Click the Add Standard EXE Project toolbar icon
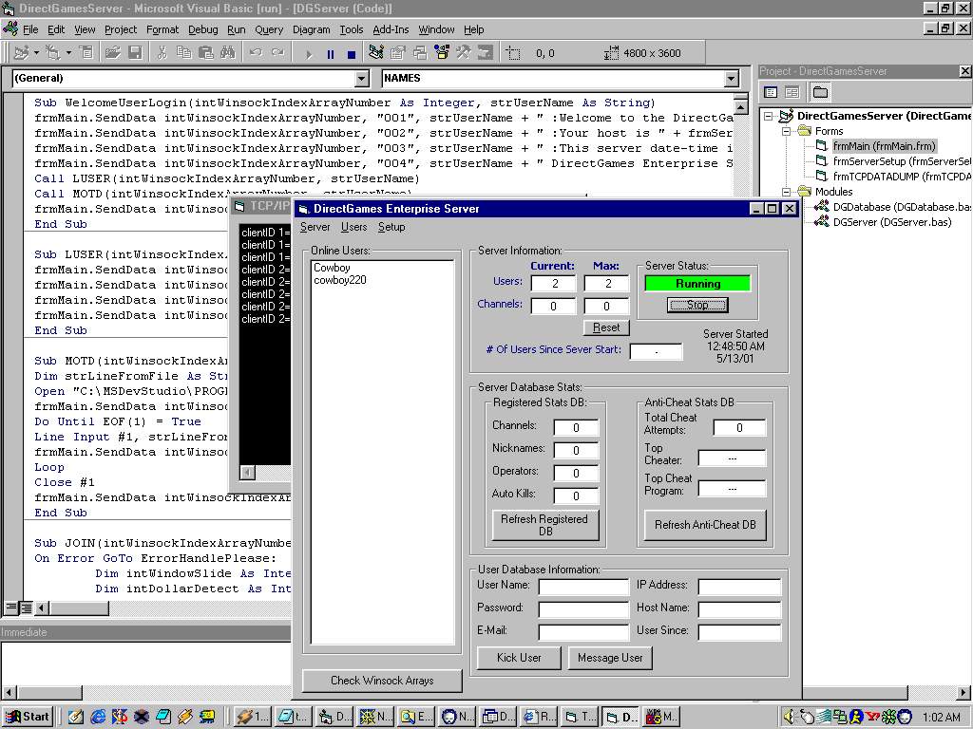The image size is (973, 729). pos(22,53)
